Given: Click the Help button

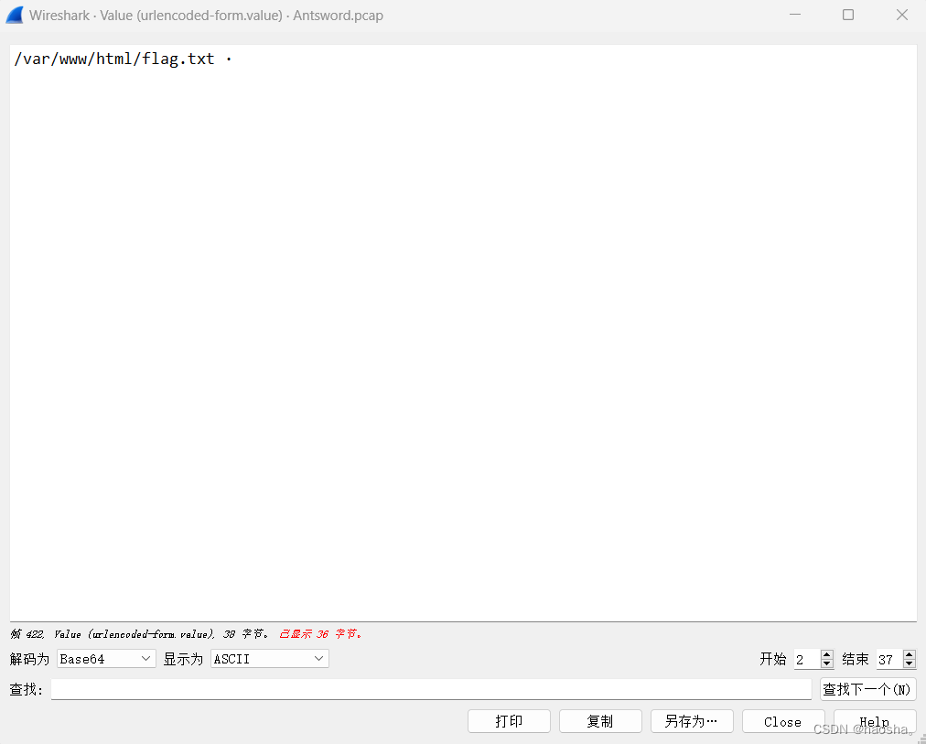Looking at the screenshot, I should pos(875,721).
